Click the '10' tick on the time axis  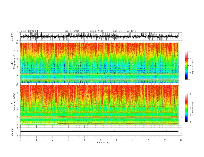[x=181, y=140]
